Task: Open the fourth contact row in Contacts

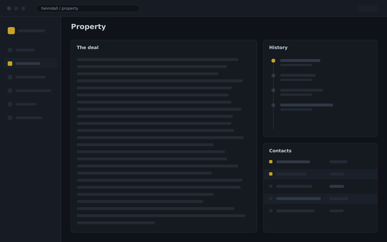Action: tap(320, 199)
